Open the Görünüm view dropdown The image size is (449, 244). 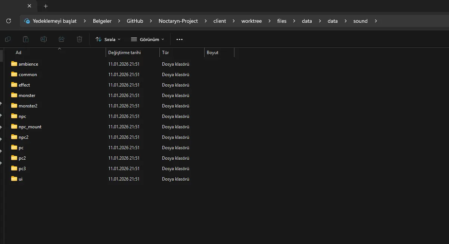click(x=147, y=39)
